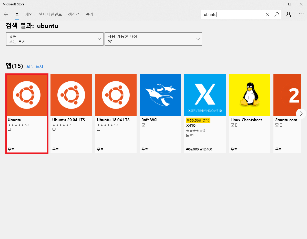Maximize the Microsoft Store window

point(289,4)
